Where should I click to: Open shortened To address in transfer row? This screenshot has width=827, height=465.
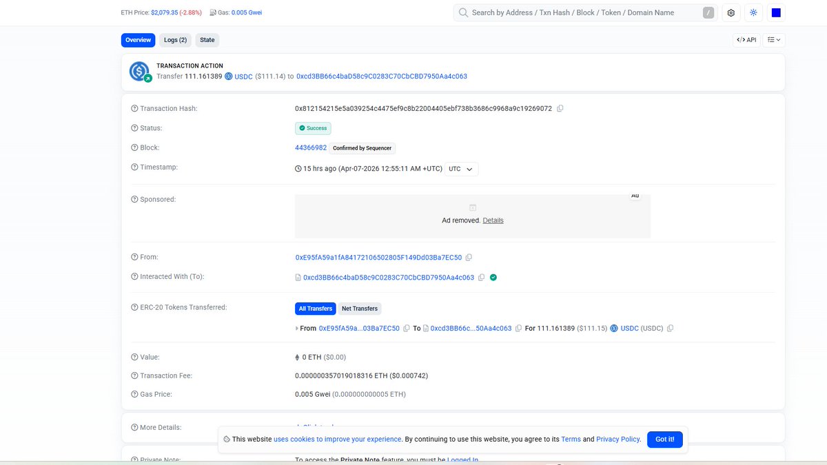pyautogui.click(x=471, y=329)
